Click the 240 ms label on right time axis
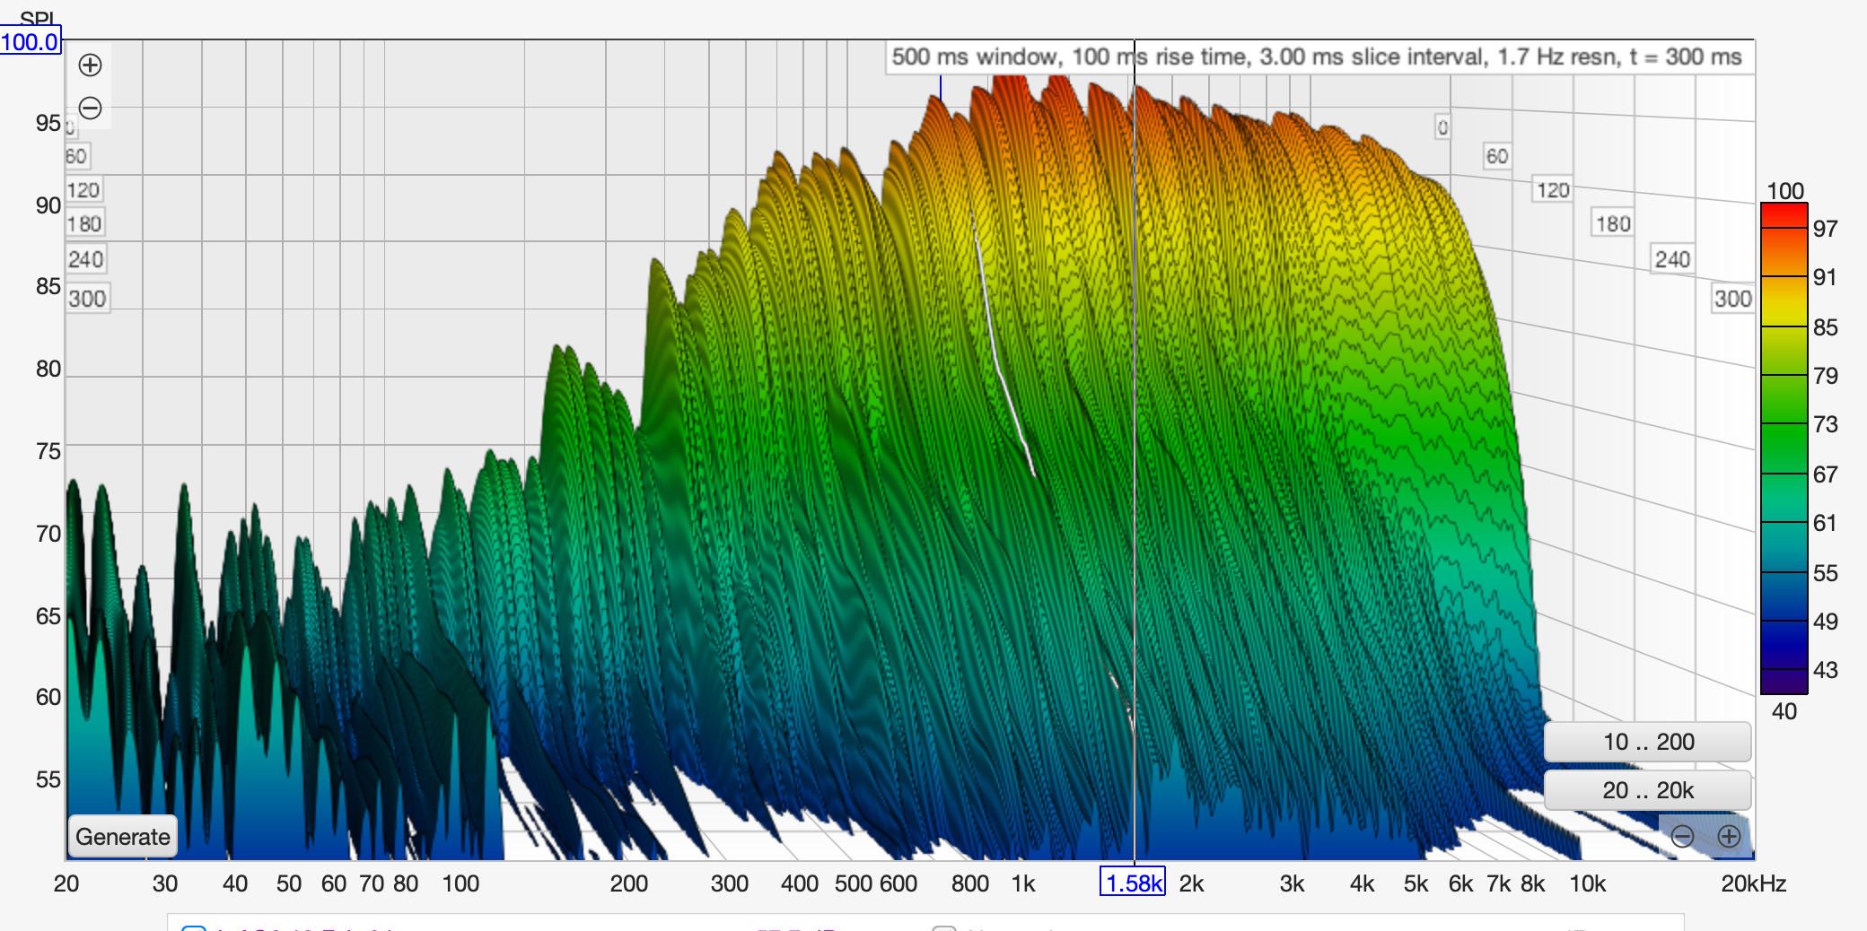1867x931 pixels. pos(1672,259)
